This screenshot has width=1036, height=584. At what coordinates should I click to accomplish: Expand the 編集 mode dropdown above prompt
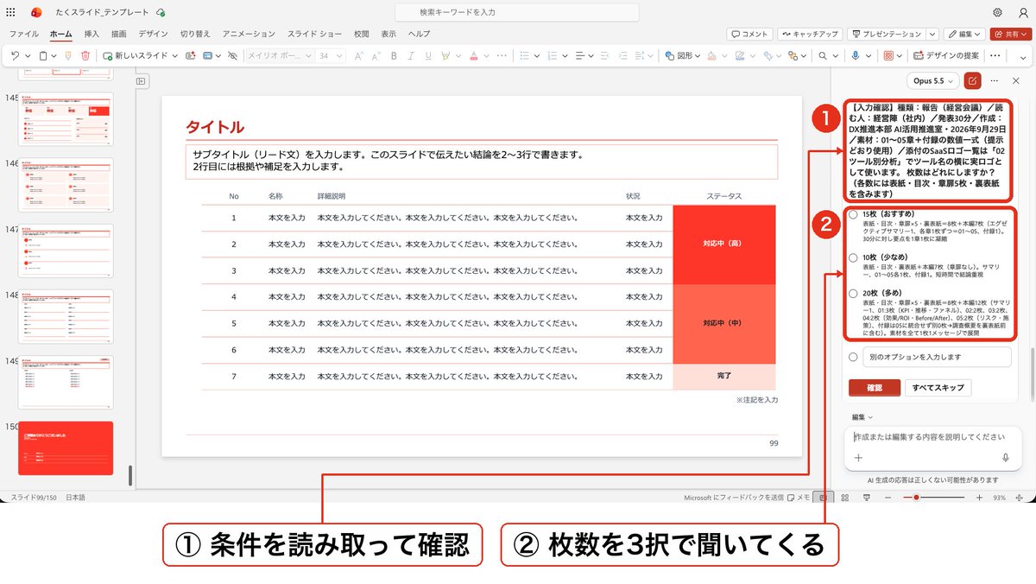[x=862, y=417]
